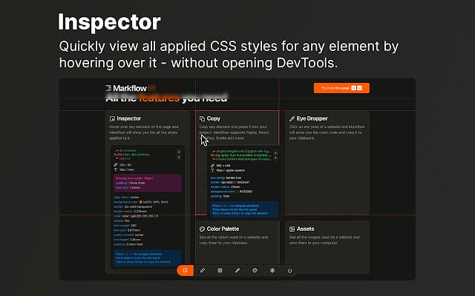Viewport: 475px width, 296px height.
Task: Click the blue keyboard hints box in the Inspector preview
Action: click(x=148, y=258)
